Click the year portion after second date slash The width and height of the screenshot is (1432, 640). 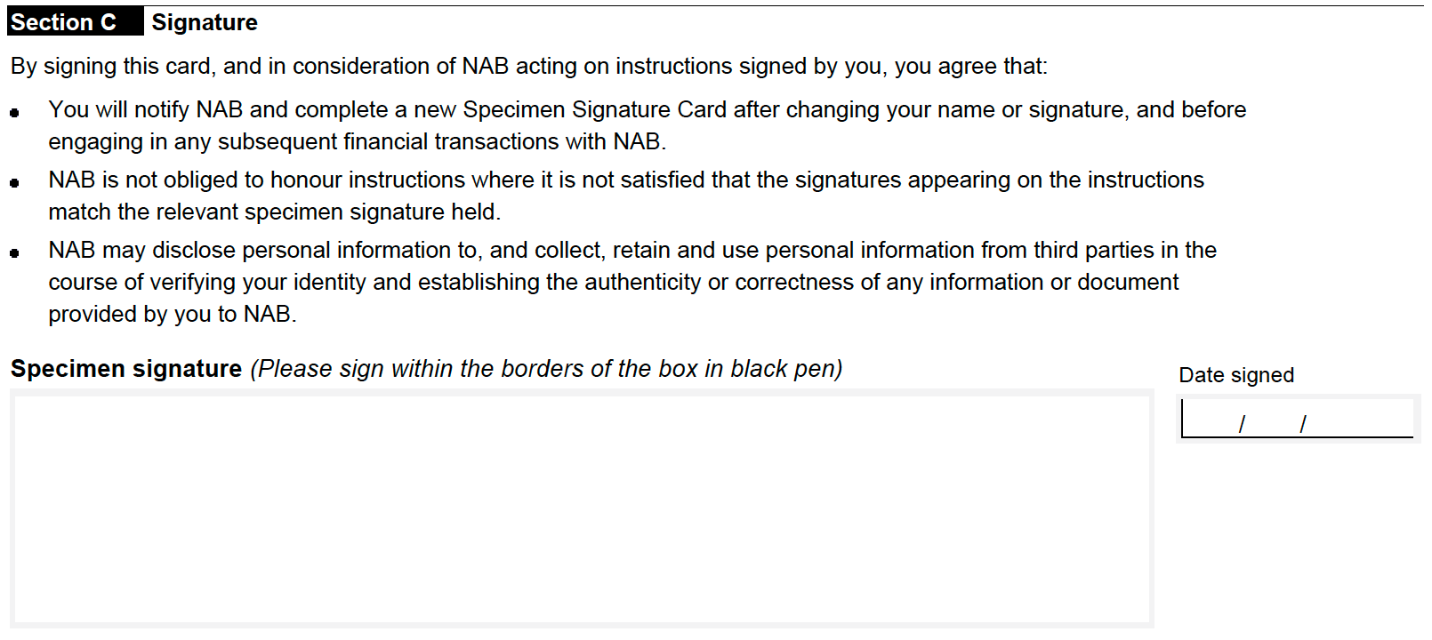pos(1359,420)
